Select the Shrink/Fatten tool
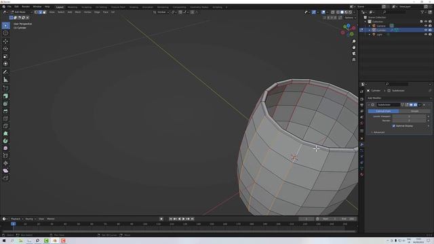This screenshot has height=244, width=434. point(5,163)
